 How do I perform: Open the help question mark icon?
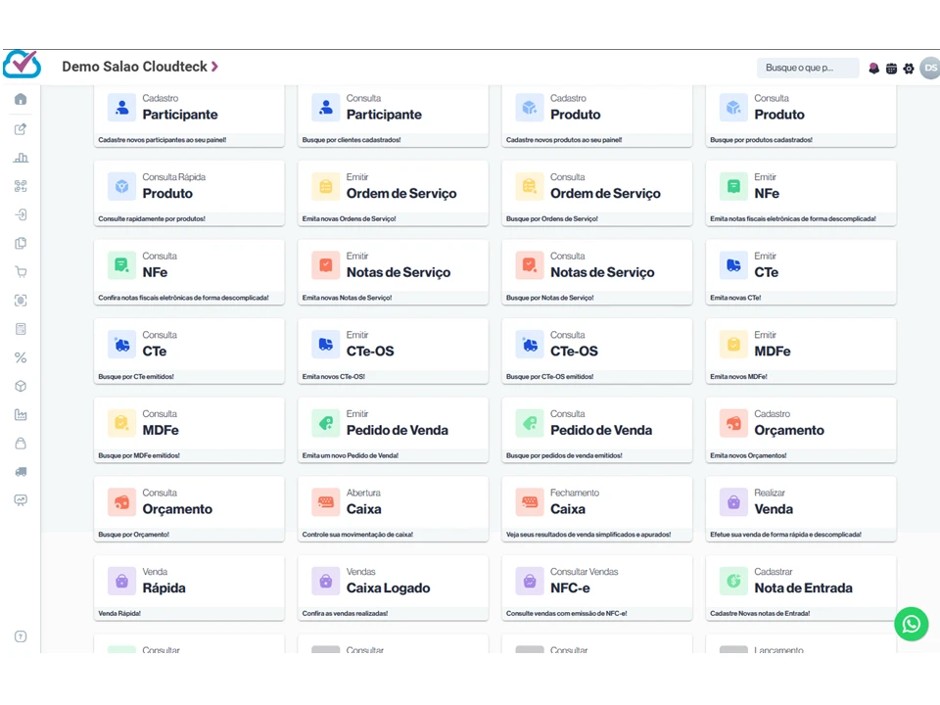click(21, 636)
